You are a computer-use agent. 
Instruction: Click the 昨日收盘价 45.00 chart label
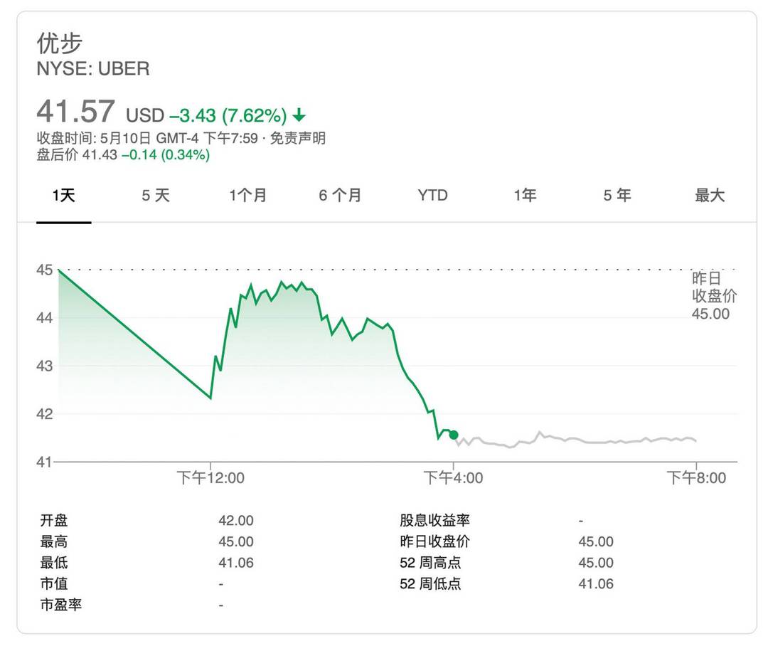click(x=714, y=296)
